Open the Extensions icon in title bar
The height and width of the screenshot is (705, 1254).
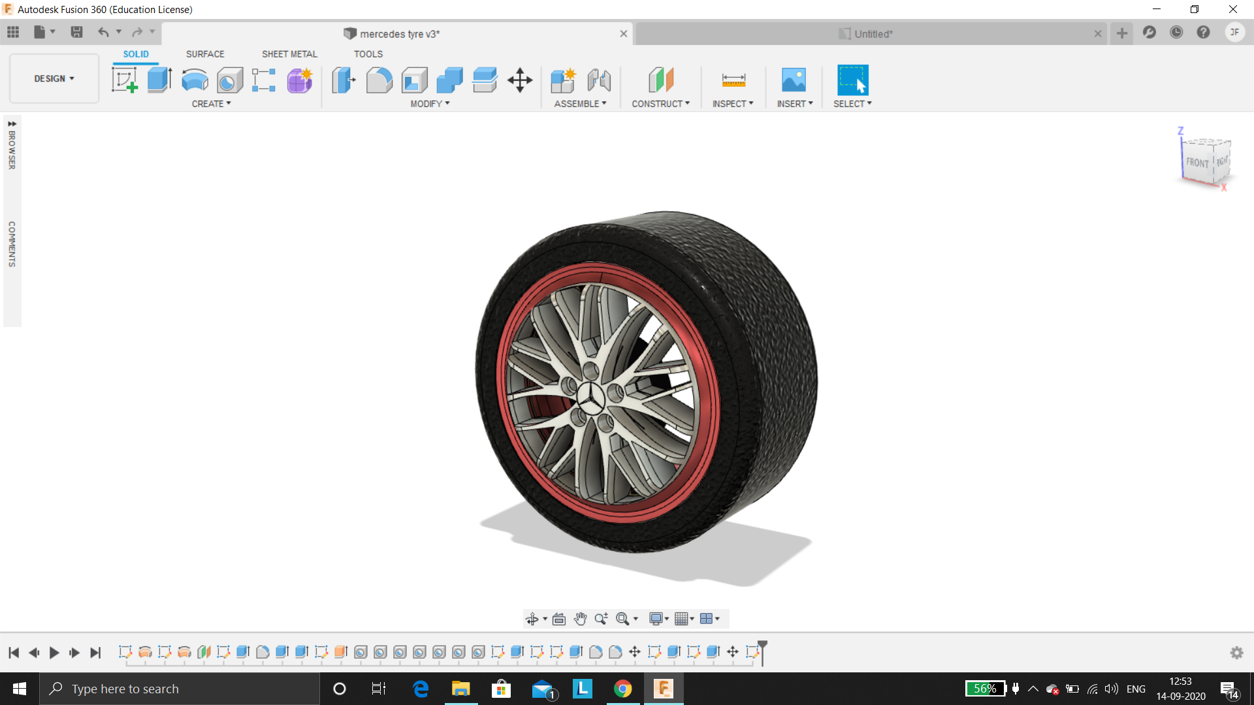[x=1149, y=33]
